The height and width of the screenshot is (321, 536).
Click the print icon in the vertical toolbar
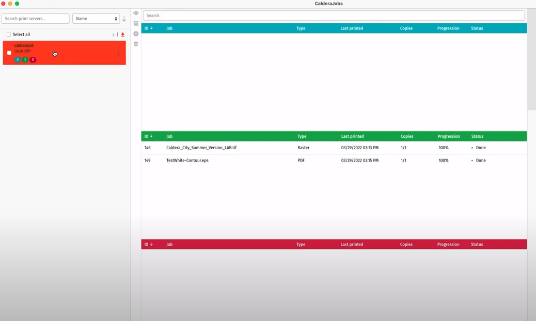click(x=136, y=13)
